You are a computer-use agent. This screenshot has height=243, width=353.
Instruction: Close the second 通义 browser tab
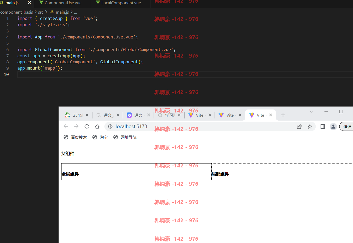tap(149, 115)
